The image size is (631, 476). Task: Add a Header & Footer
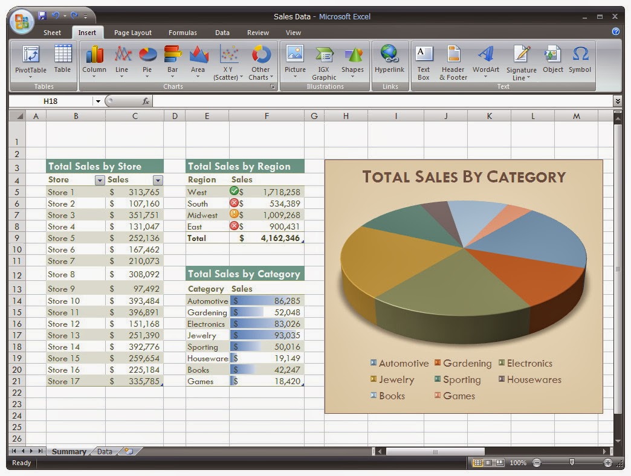click(453, 62)
